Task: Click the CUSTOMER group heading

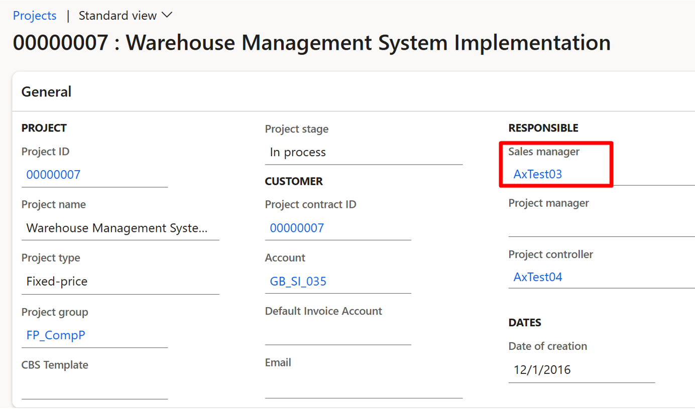Action: click(x=294, y=181)
